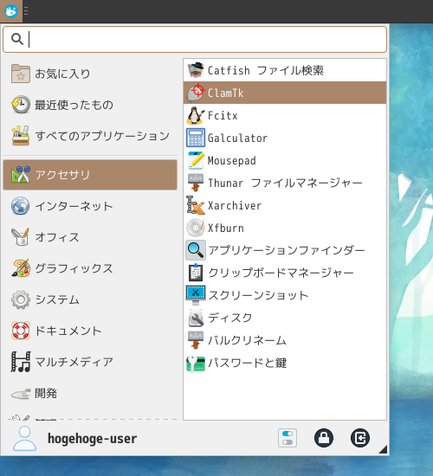Open ディスク wrench icon
The width and height of the screenshot is (433, 476).
pos(196,318)
